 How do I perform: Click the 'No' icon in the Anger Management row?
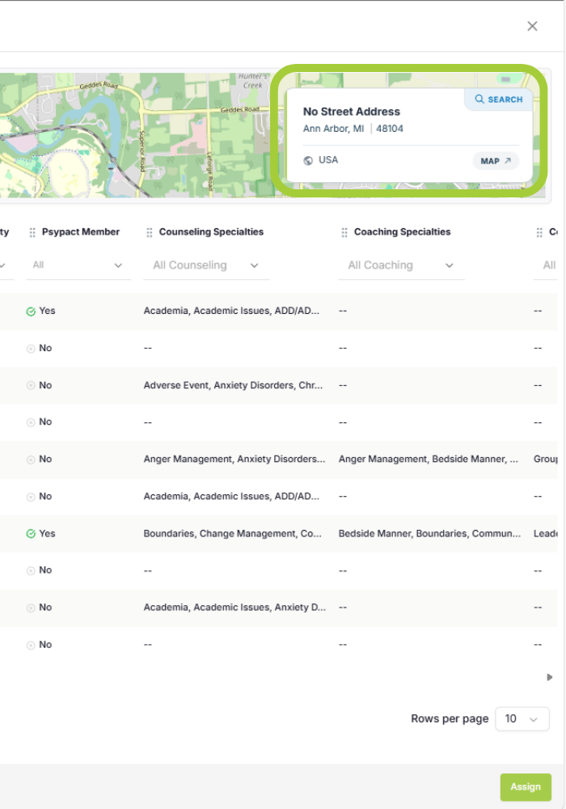31,460
